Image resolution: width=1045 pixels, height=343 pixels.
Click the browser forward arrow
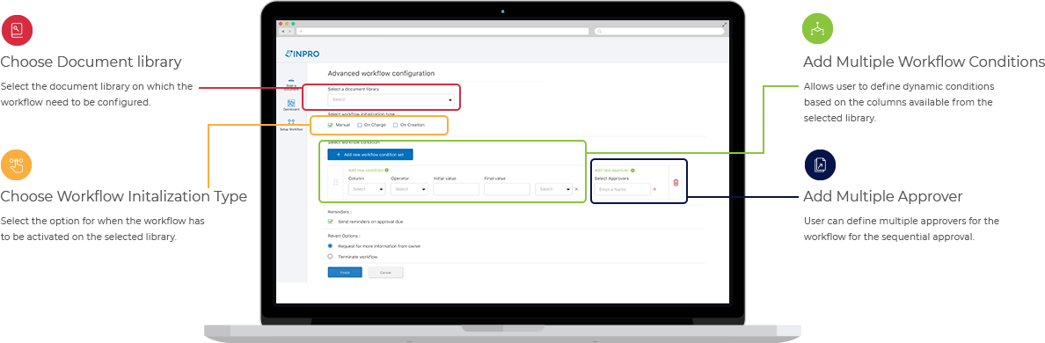(289, 32)
